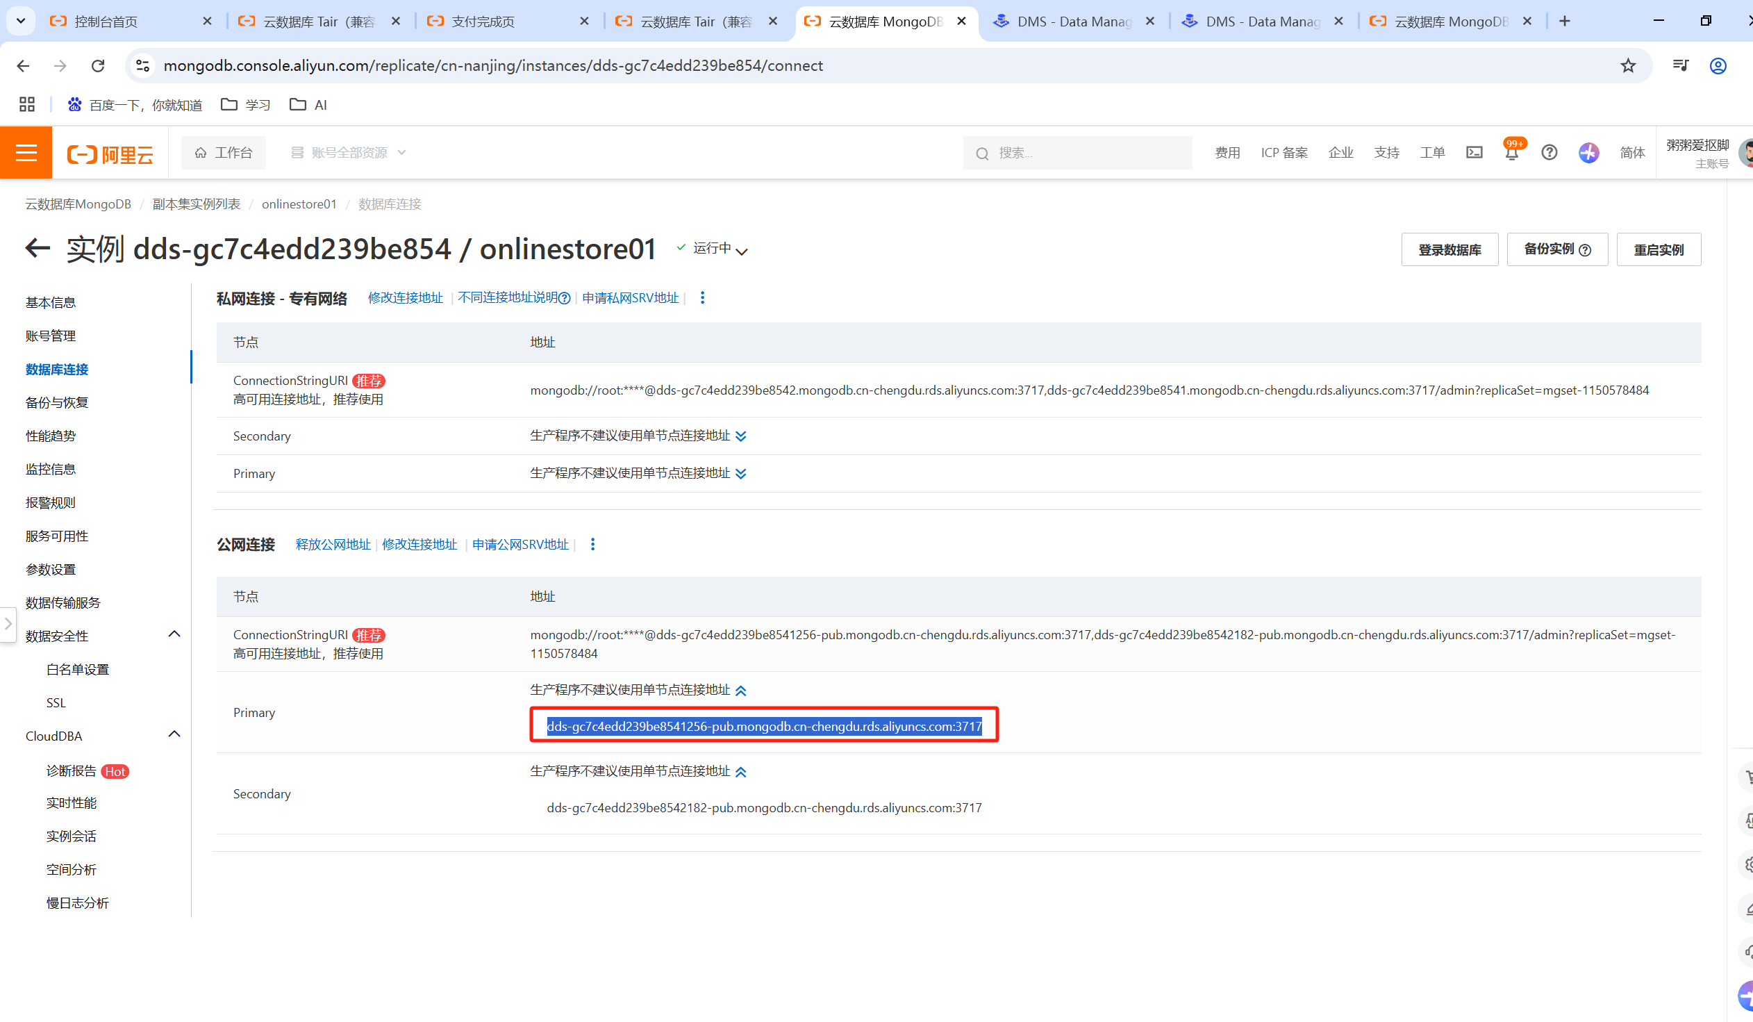Open 参数设置 in the sidebar
The height and width of the screenshot is (1022, 1753).
tap(51, 570)
